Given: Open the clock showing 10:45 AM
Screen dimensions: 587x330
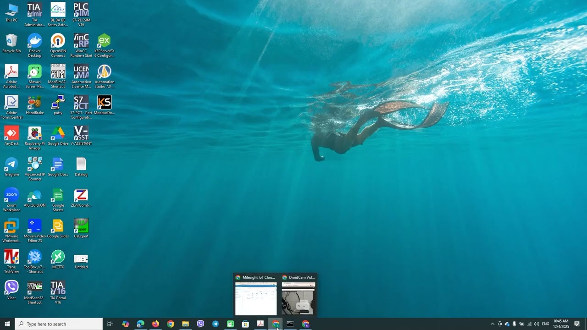Looking at the screenshot, I should [x=561, y=324].
